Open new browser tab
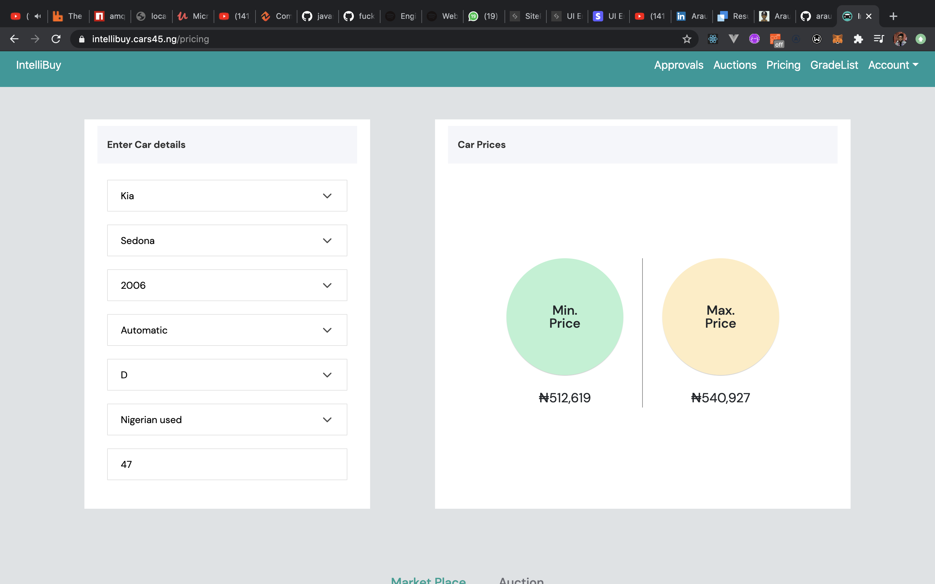The height and width of the screenshot is (584, 935). 893,16
